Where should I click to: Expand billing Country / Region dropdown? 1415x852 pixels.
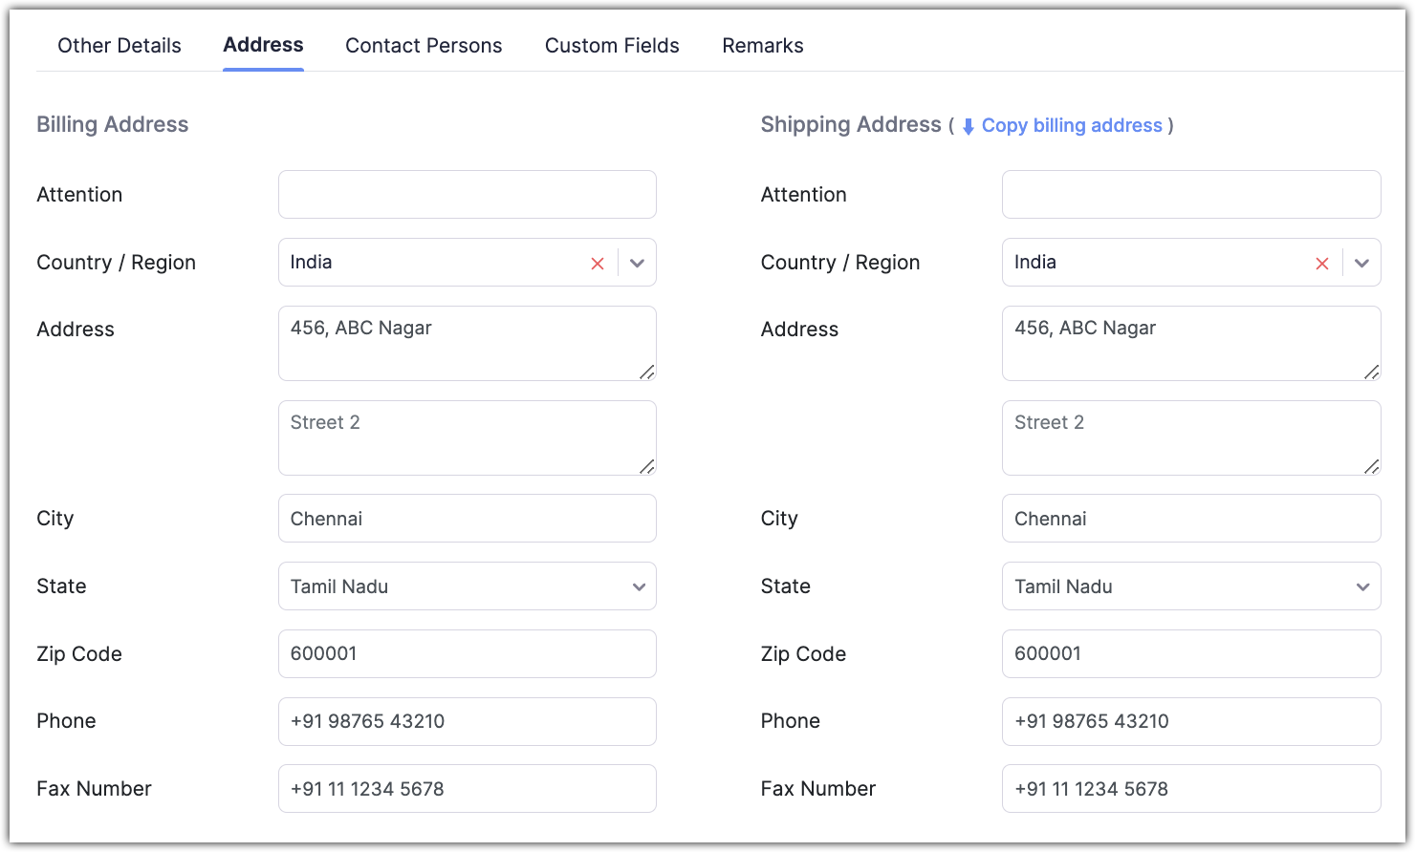click(638, 264)
